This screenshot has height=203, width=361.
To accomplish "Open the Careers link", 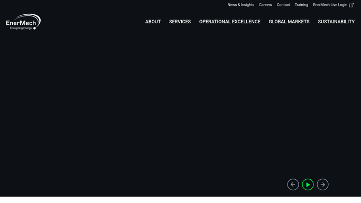I will click(x=265, y=5).
